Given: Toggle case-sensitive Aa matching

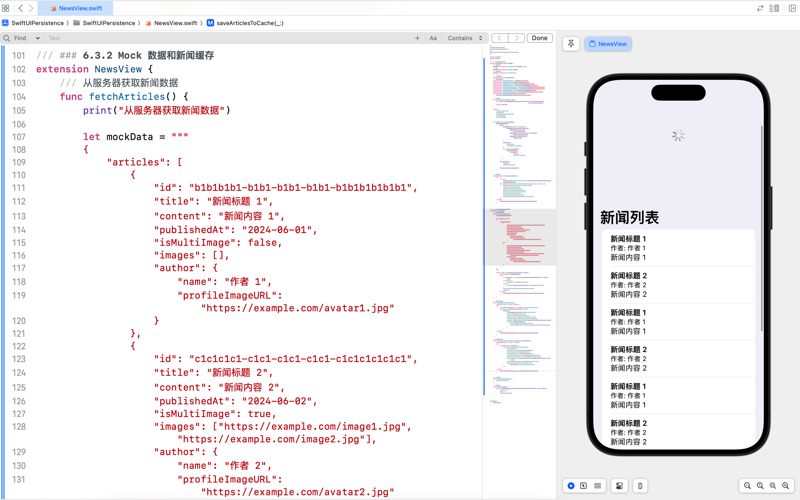Looking at the screenshot, I should coord(433,38).
